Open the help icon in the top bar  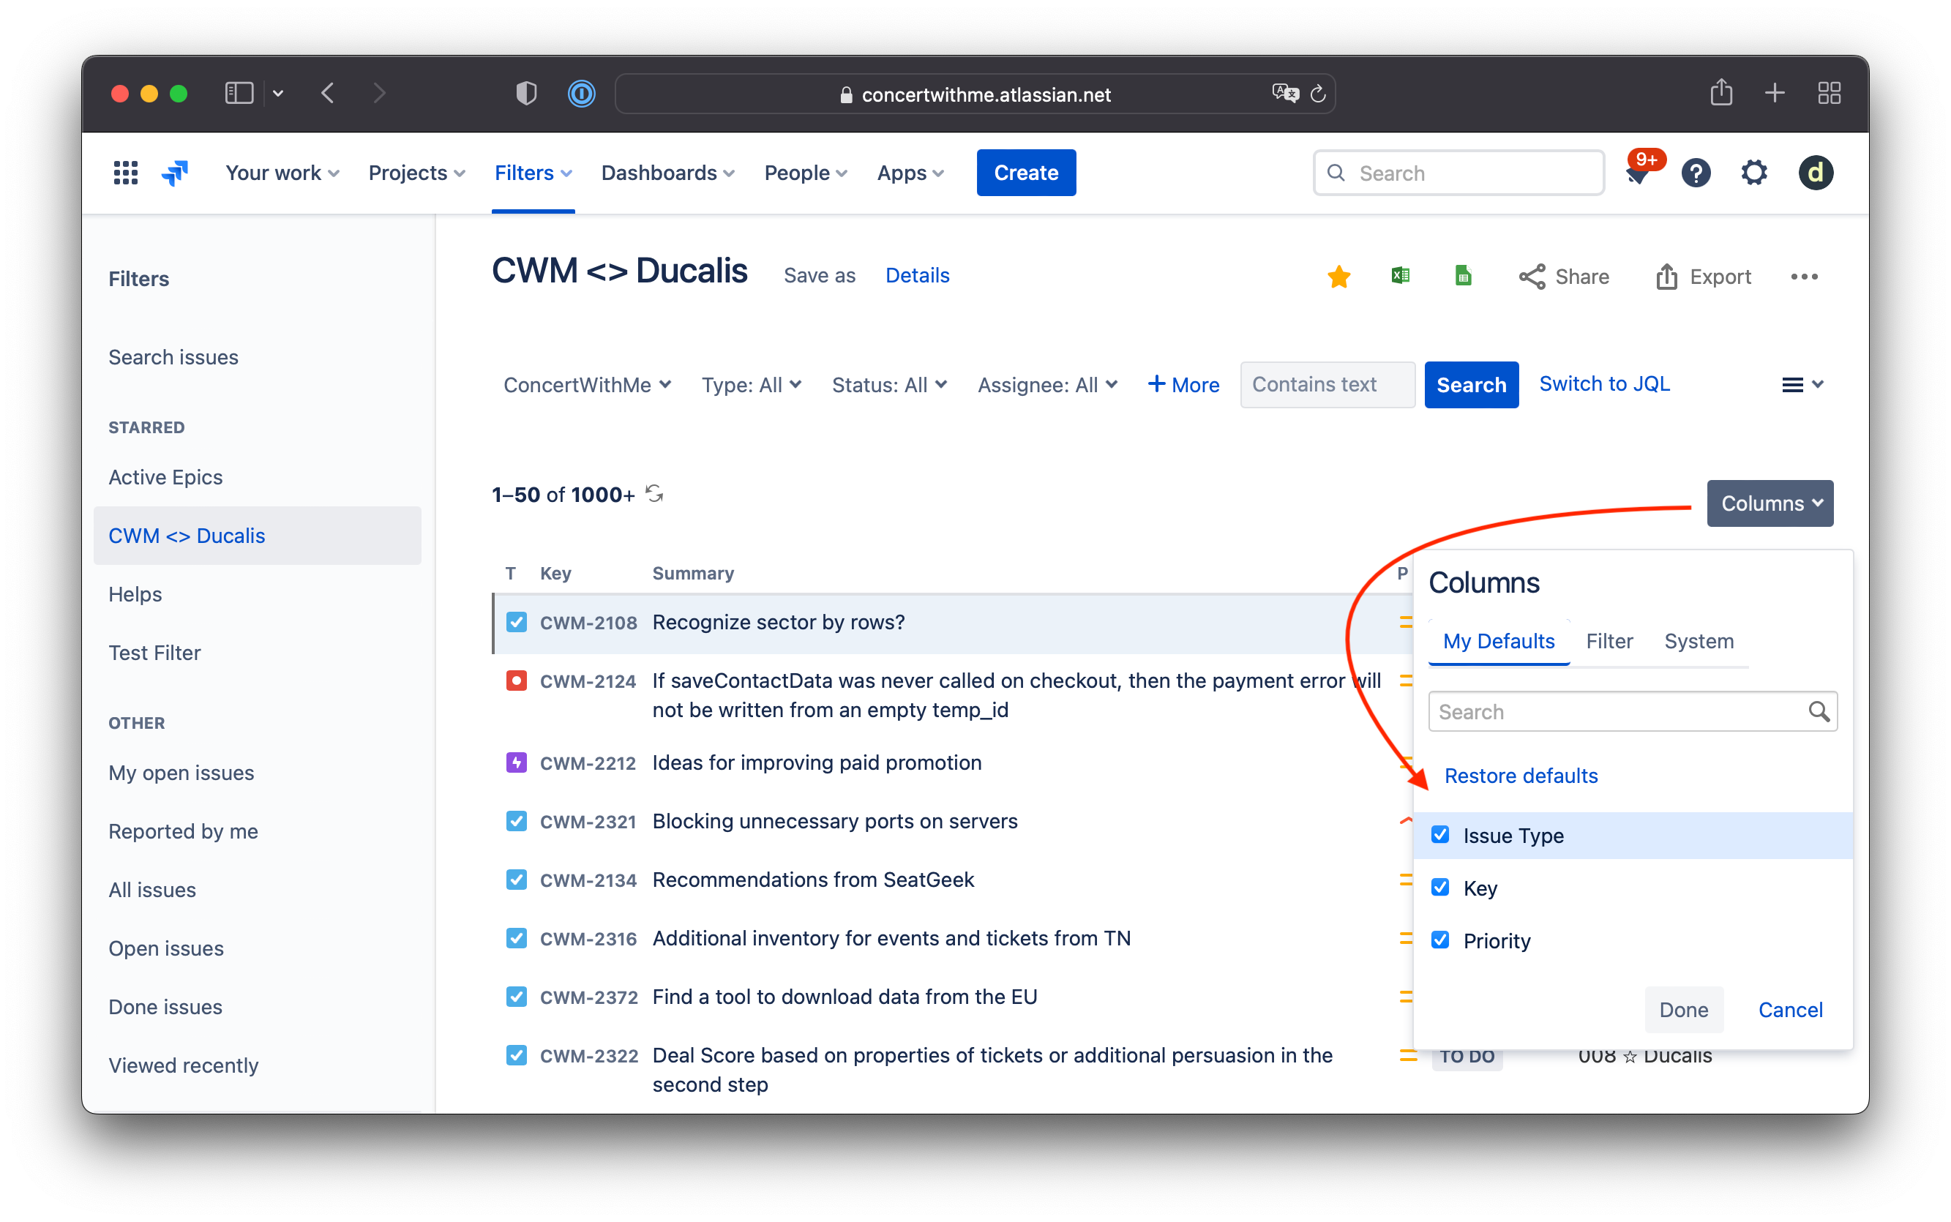(x=1696, y=172)
